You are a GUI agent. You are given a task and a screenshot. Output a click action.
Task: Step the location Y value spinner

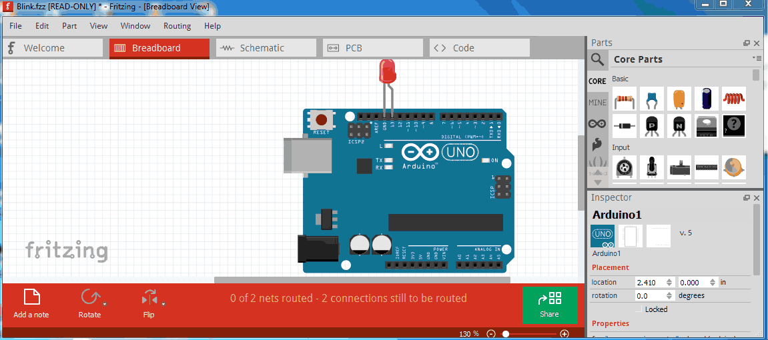pos(711,282)
